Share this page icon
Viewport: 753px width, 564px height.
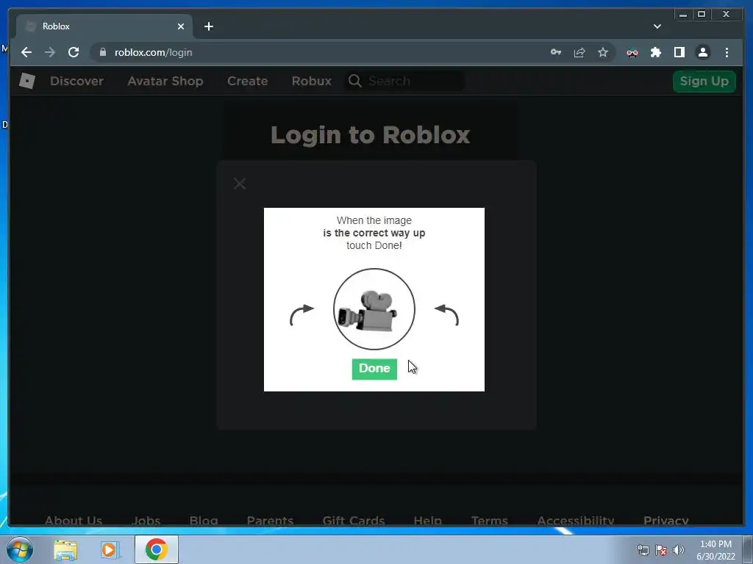(x=579, y=52)
